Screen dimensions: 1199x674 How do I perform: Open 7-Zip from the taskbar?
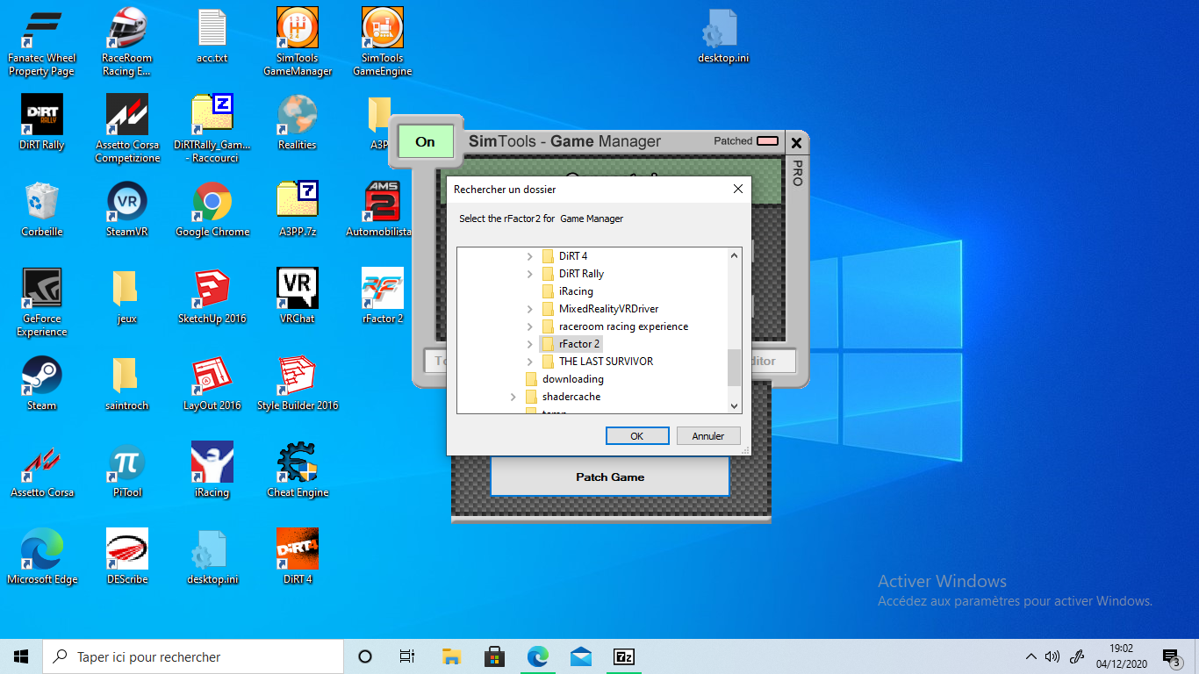coord(624,656)
